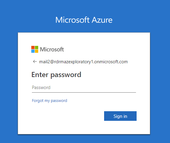The image size is (170, 143).
Task: Click the word password in Forgot my password
Action: coord(59,101)
